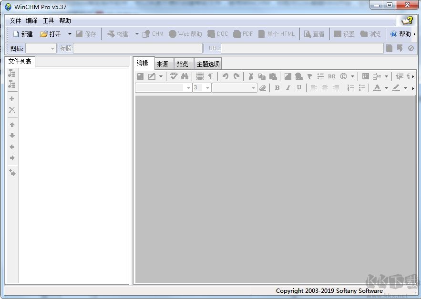Click the Paste icon in the editor toolbar
Viewport: 421px width, 299px height.
click(x=272, y=76)
